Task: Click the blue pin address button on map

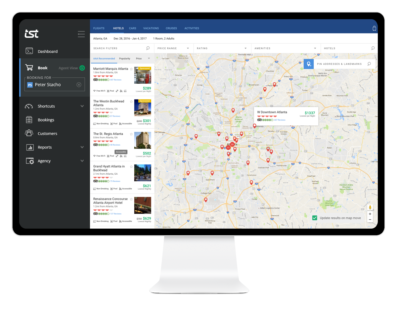Action: pos(309,64)
